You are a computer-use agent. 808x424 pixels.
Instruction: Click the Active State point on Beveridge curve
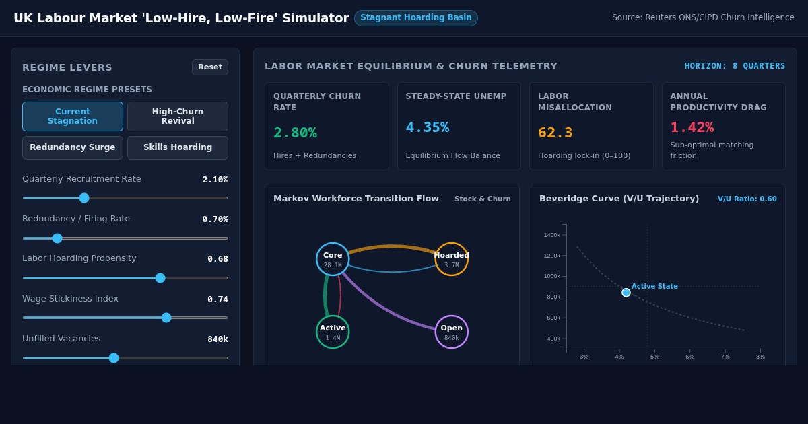coord(626,293)
